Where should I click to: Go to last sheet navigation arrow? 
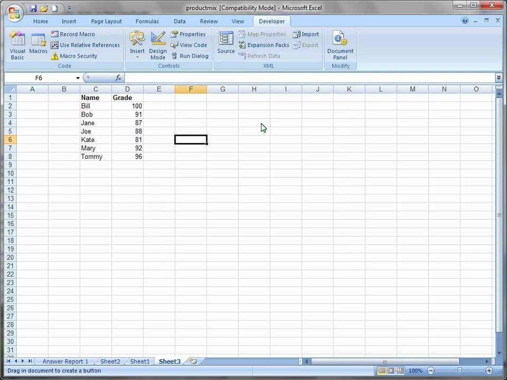[x=30, y=361]
